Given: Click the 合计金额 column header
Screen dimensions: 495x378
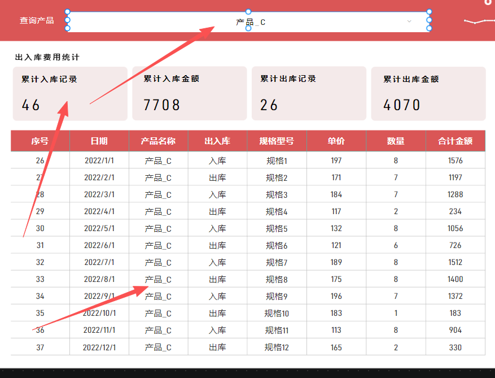Looking at the screenshot, I should 455,141.
